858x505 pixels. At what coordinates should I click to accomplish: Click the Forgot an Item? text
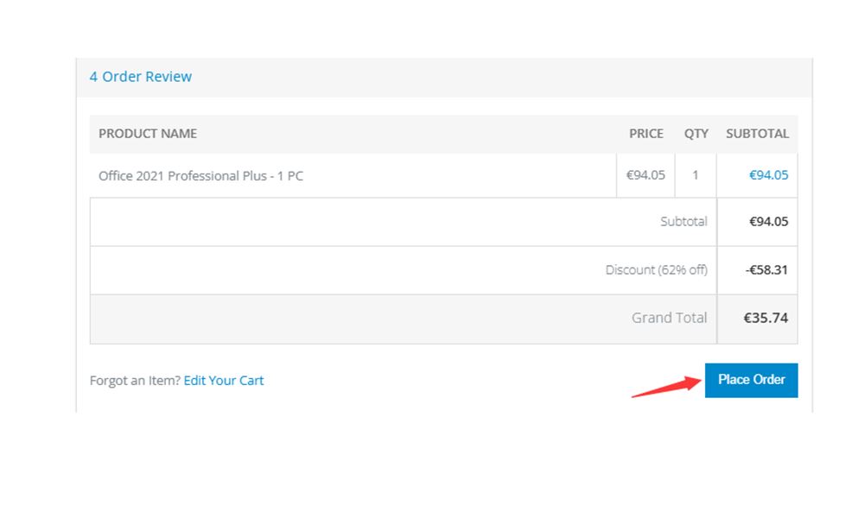point(135,381)
